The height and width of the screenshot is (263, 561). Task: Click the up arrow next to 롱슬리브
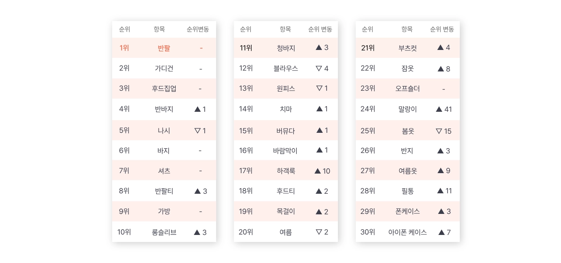[x=197, y=232]
